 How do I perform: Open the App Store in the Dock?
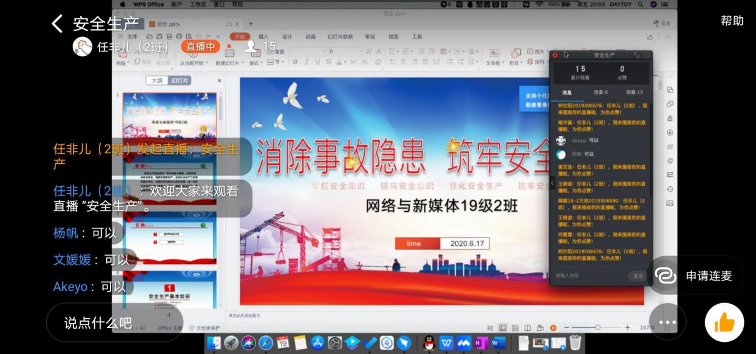[318, 343]
